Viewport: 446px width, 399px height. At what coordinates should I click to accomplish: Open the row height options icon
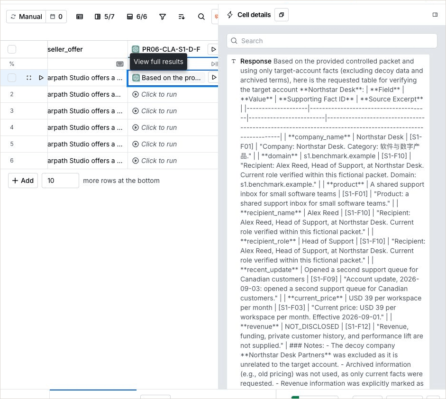[80, 17]
